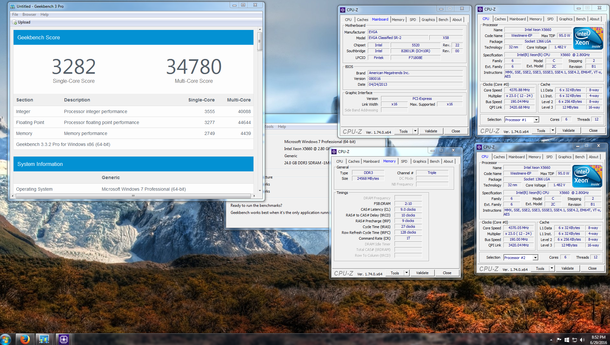Image resolution: width=610 pixels, height=345 pixels.
Task: Open Tools dropdown arrow in CPU-Z Memory window
Action: point(406,273)
